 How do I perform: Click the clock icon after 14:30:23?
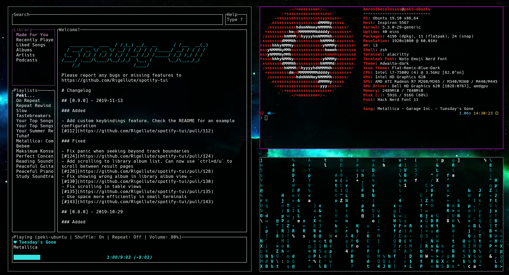click(x=497, y=113)
